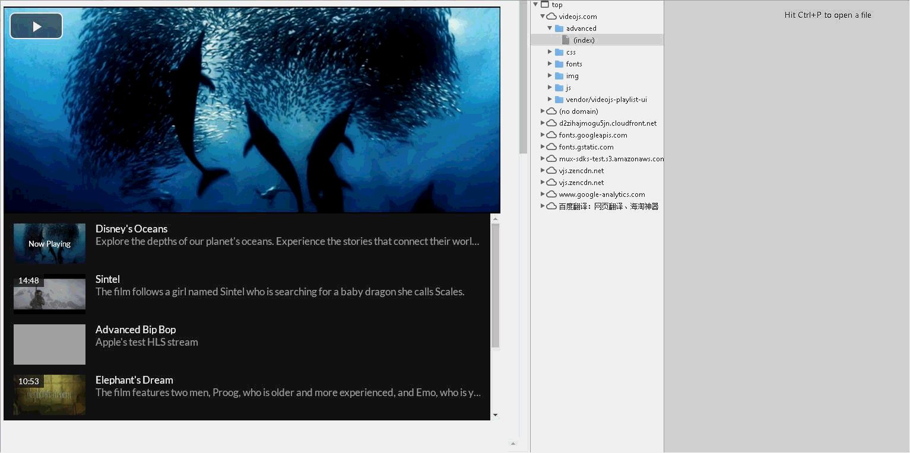Click the page's main vertical scrollbar thumb

click(x=523, y=77)
